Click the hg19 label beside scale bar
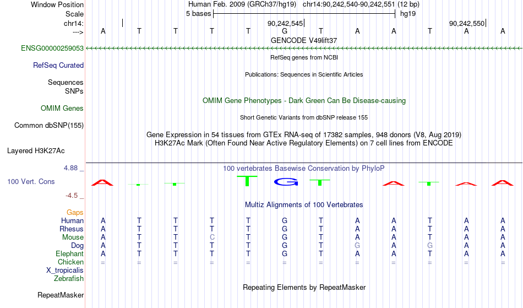This screenshot has width=523, height=308. click(x=408, y=14)
